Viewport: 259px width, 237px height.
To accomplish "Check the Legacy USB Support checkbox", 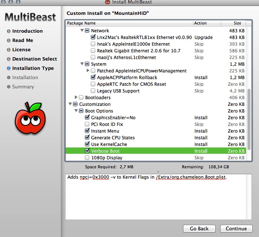I will click(93, 91).
